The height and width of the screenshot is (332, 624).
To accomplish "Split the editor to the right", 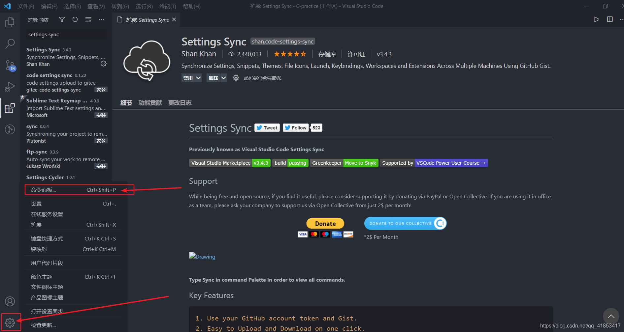I will tap(610, 19).
